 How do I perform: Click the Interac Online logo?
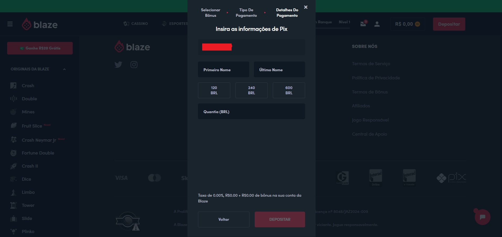[376, 178]
